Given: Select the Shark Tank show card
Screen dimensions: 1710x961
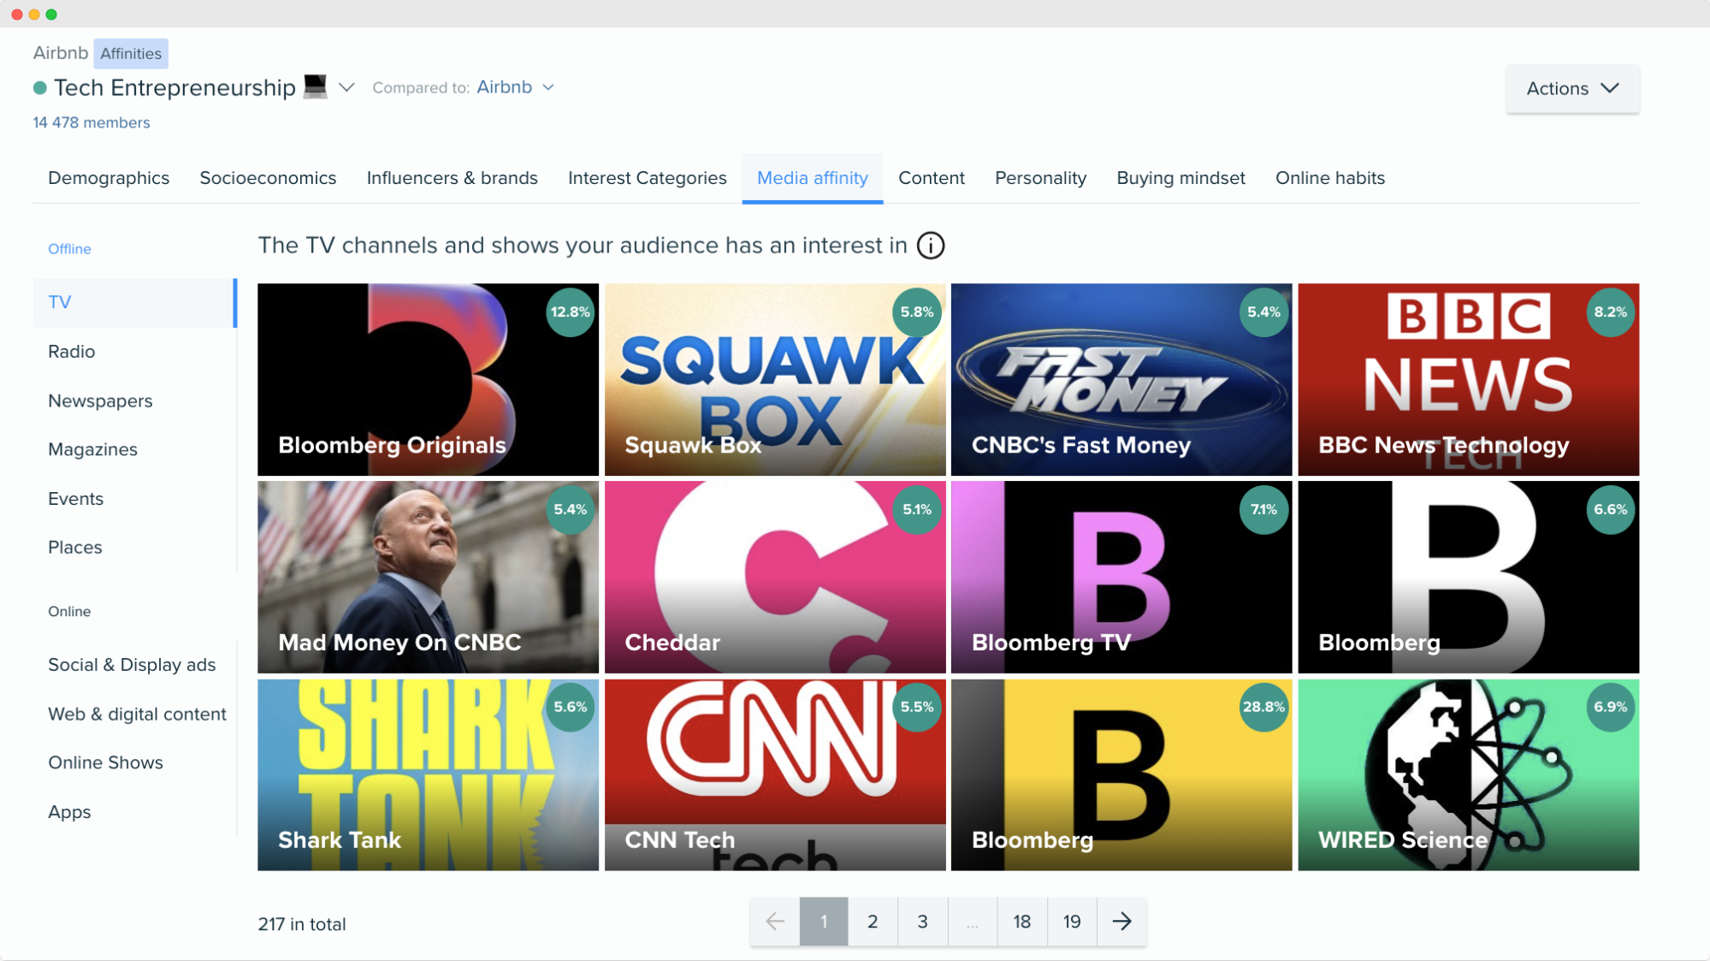Looking at the screenshot, I should [x=429, y=774].
